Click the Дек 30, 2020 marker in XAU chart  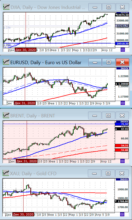coord(23,214)
